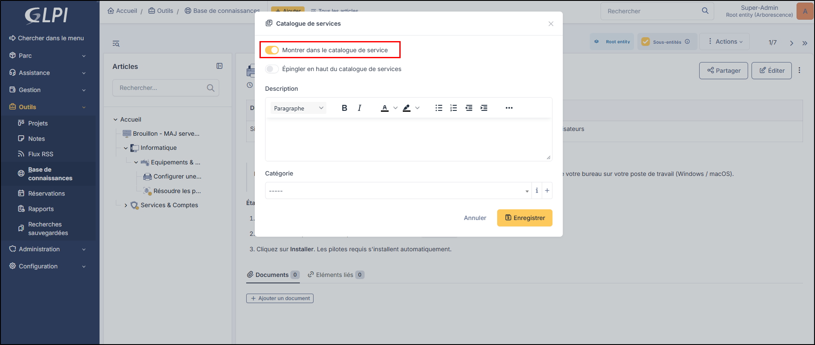
Task: Expand Services & Comptes tree node
Action: (126, 205)
